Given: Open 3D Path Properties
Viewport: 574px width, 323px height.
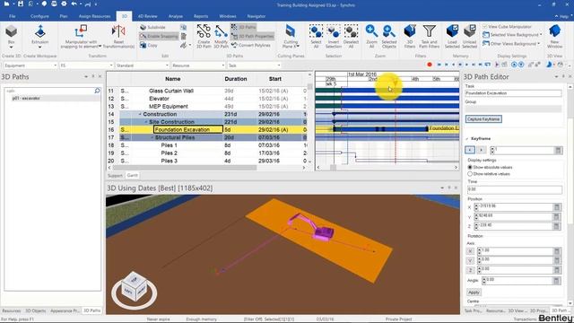Looking at the screenshot, I should (x=252, y=36).
